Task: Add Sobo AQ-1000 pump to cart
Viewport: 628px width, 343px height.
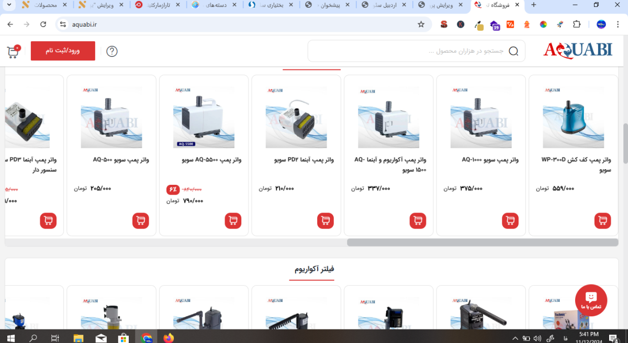Action: pos(510,221)
